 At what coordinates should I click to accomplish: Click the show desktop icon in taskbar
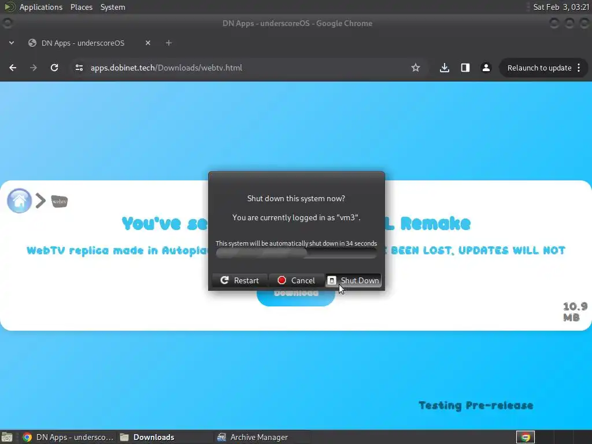(x=7, y=437)
